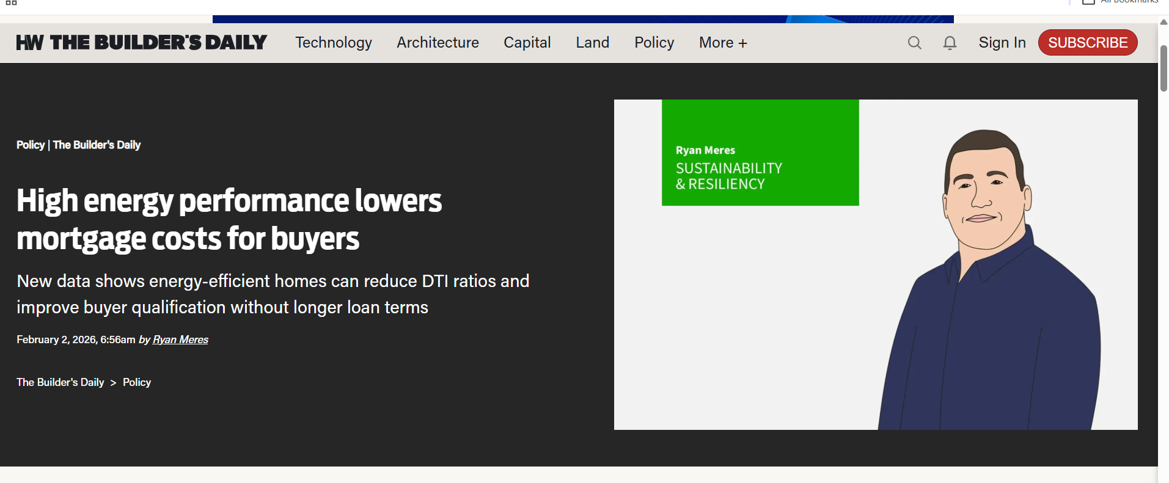This screenshot has height=483, width=1169.
Task: Click the Sign In link
Action: tap(1002, 43)
